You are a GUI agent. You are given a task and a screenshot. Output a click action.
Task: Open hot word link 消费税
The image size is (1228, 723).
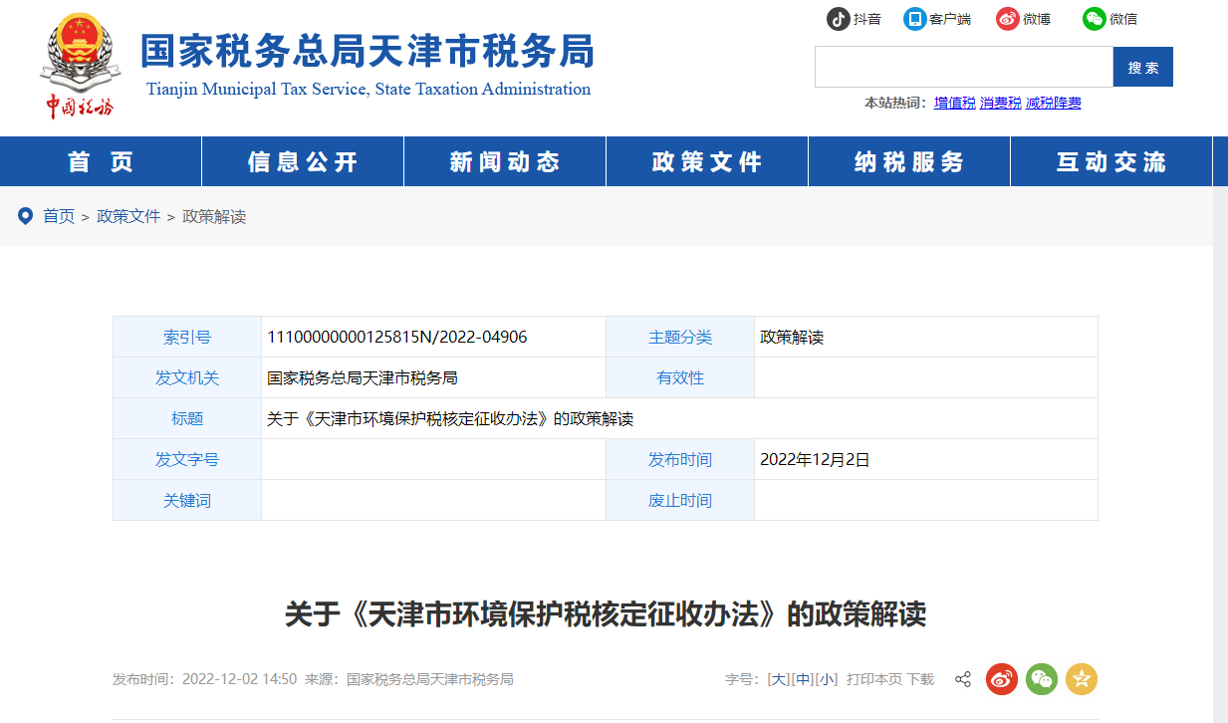[1001, 103]
